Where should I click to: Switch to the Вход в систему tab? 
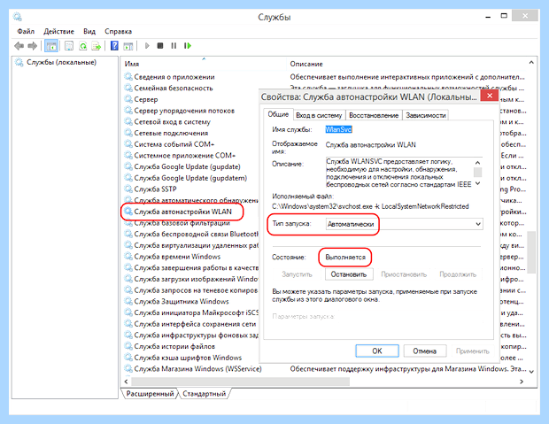coord(319,115)
